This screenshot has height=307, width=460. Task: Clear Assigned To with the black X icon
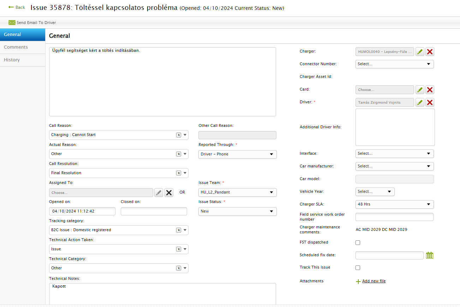point(169,192)
